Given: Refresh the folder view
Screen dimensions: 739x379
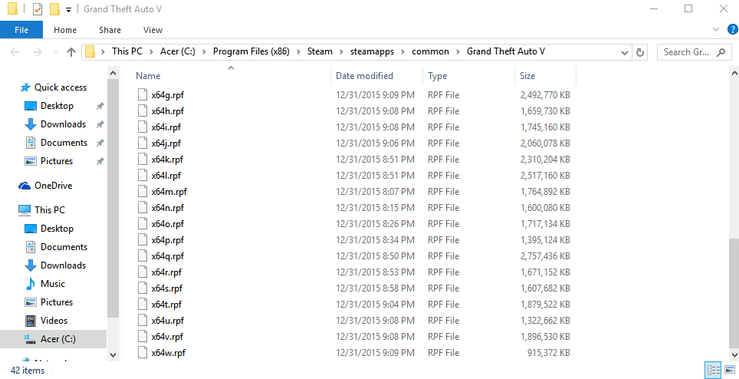Looking at the screenshot, I should click(639, 52).
